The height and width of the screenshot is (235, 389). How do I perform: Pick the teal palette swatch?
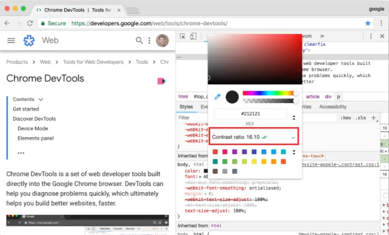tap(216, 162)
